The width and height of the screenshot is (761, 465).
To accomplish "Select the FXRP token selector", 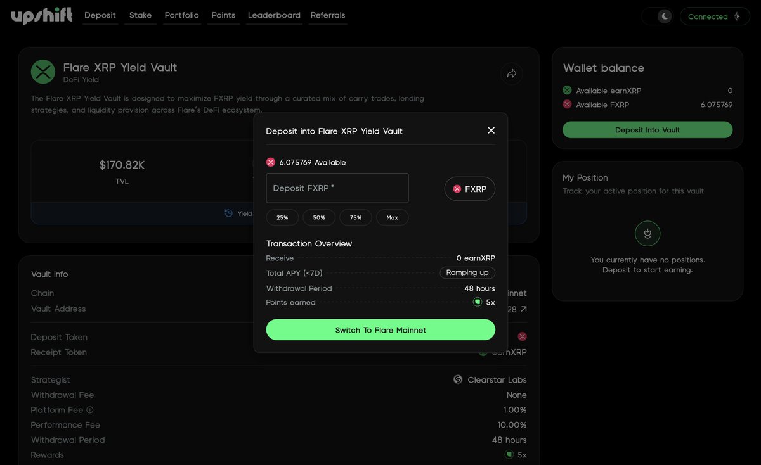I will point(469,189).
